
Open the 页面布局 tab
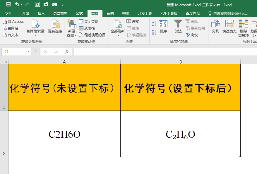(x=60, y=13)
